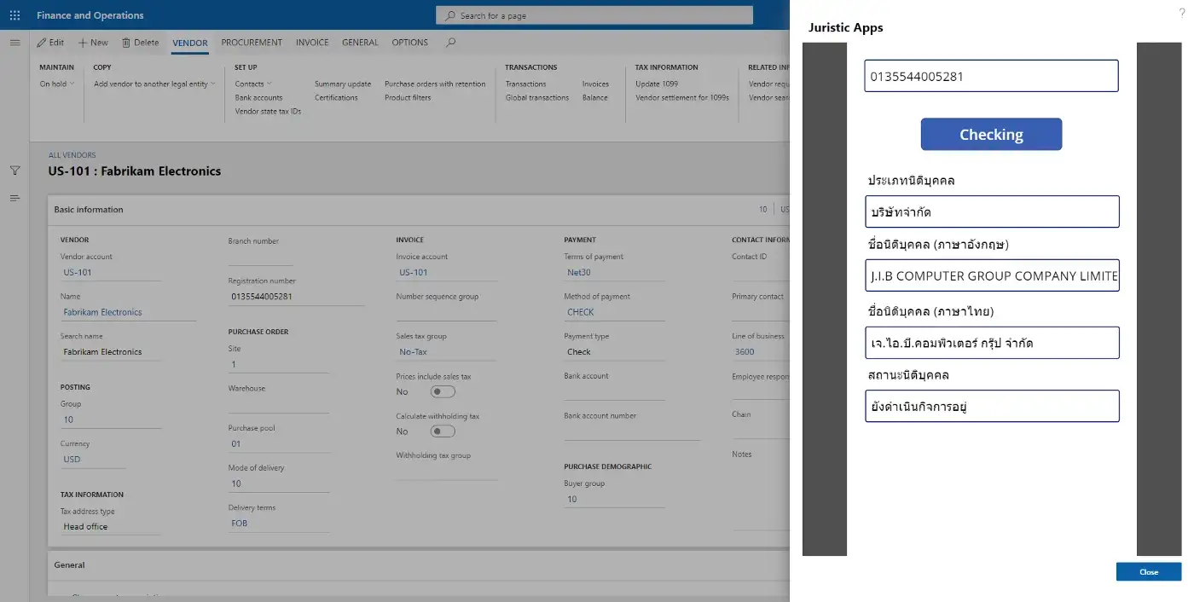
Task: Click the J.I.B COMPUTER GROUP name field
Action: click(x=992, y=275)
